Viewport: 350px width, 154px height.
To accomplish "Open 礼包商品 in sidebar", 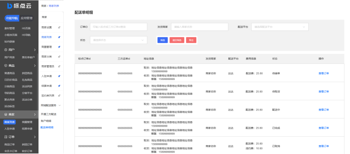I will tap(27, 80).
